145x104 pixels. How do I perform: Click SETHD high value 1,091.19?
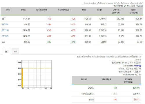click(87, 36)
